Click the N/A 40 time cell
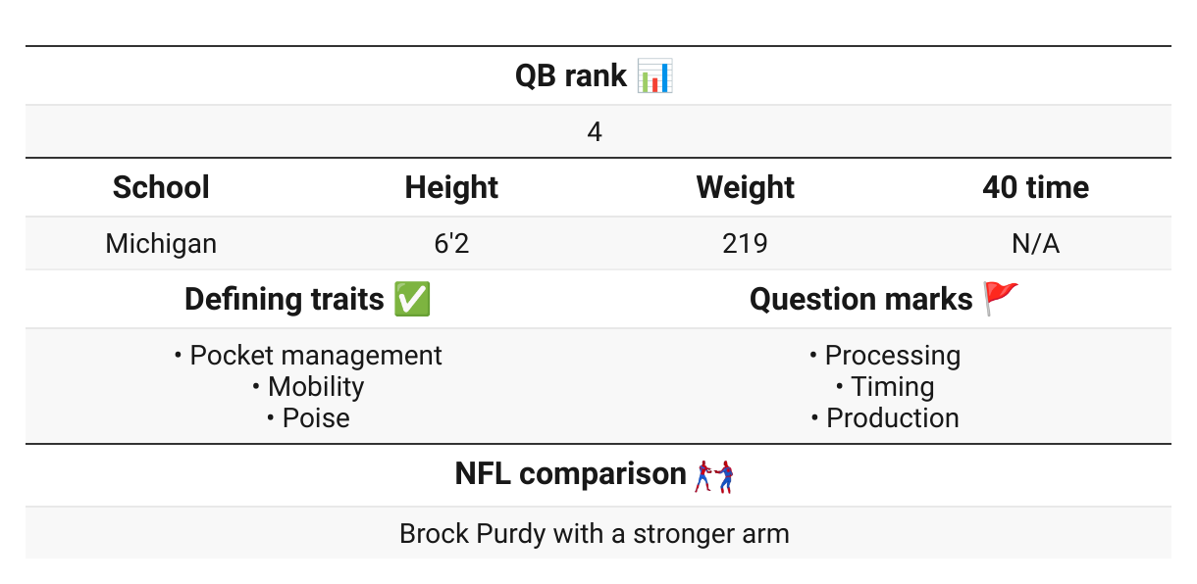The width and height of the screenshot is (1197, 584). [x=1036, y=243]
